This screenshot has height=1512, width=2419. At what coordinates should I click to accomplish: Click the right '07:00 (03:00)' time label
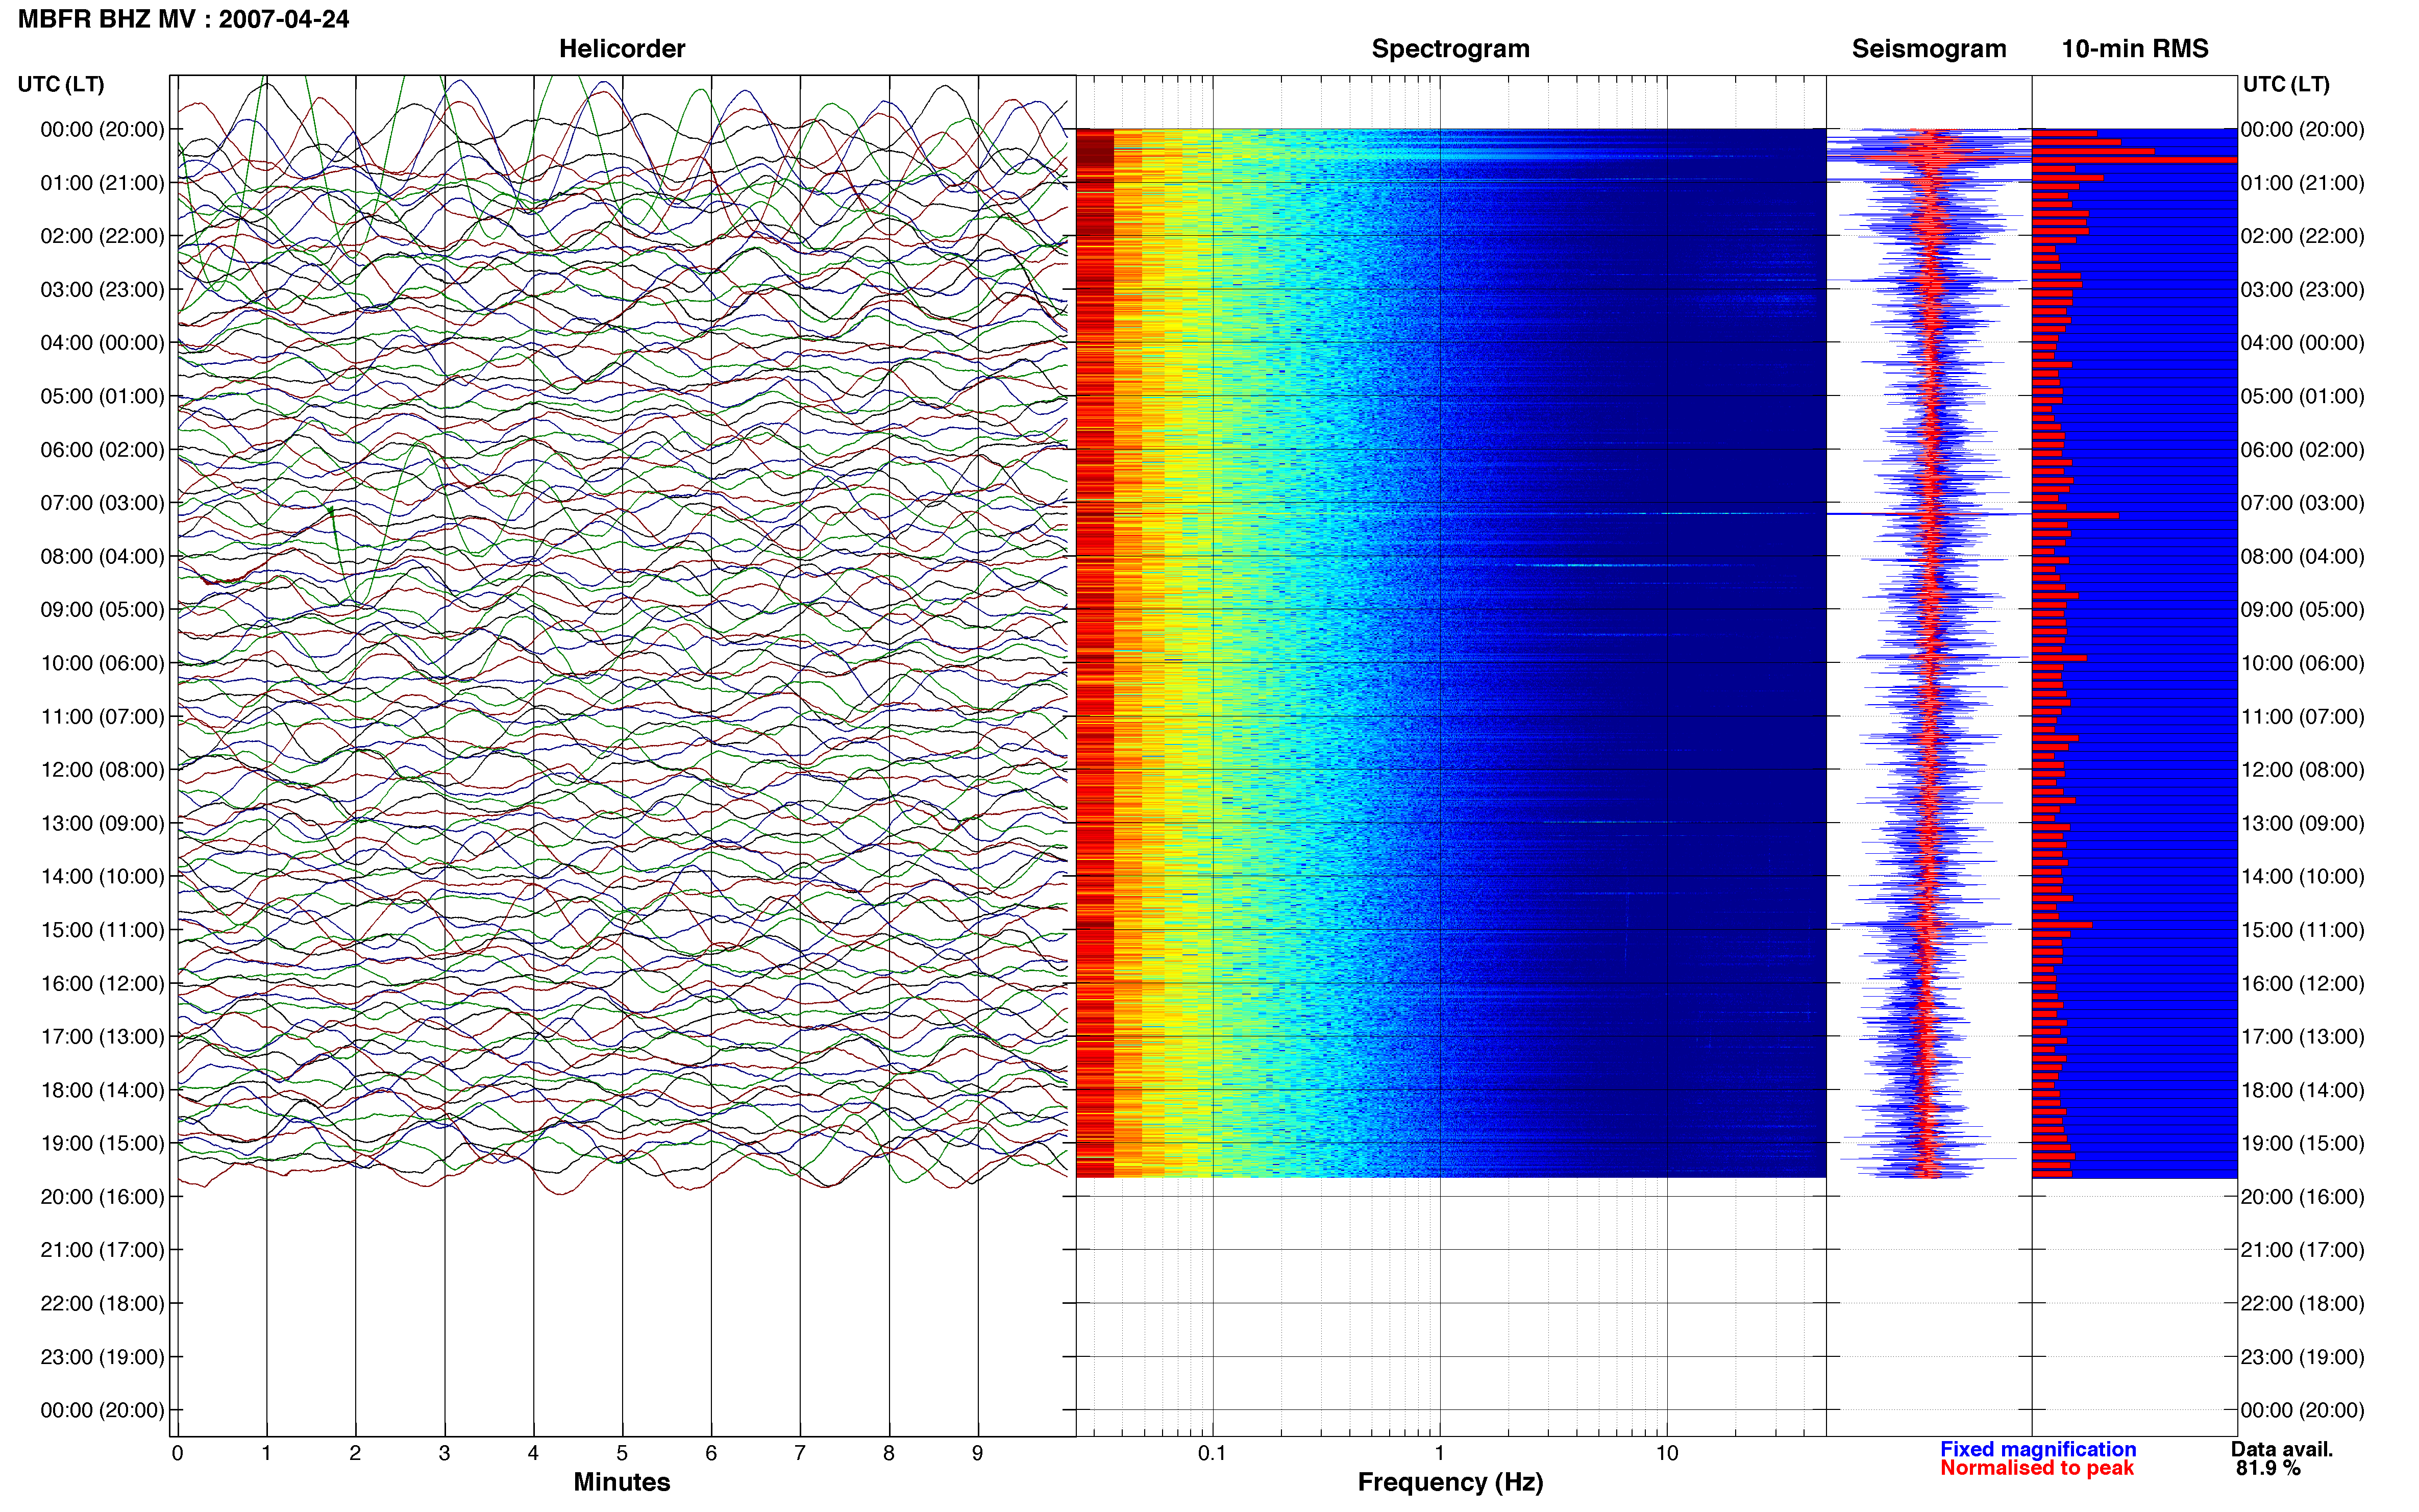coord(2303,503)
